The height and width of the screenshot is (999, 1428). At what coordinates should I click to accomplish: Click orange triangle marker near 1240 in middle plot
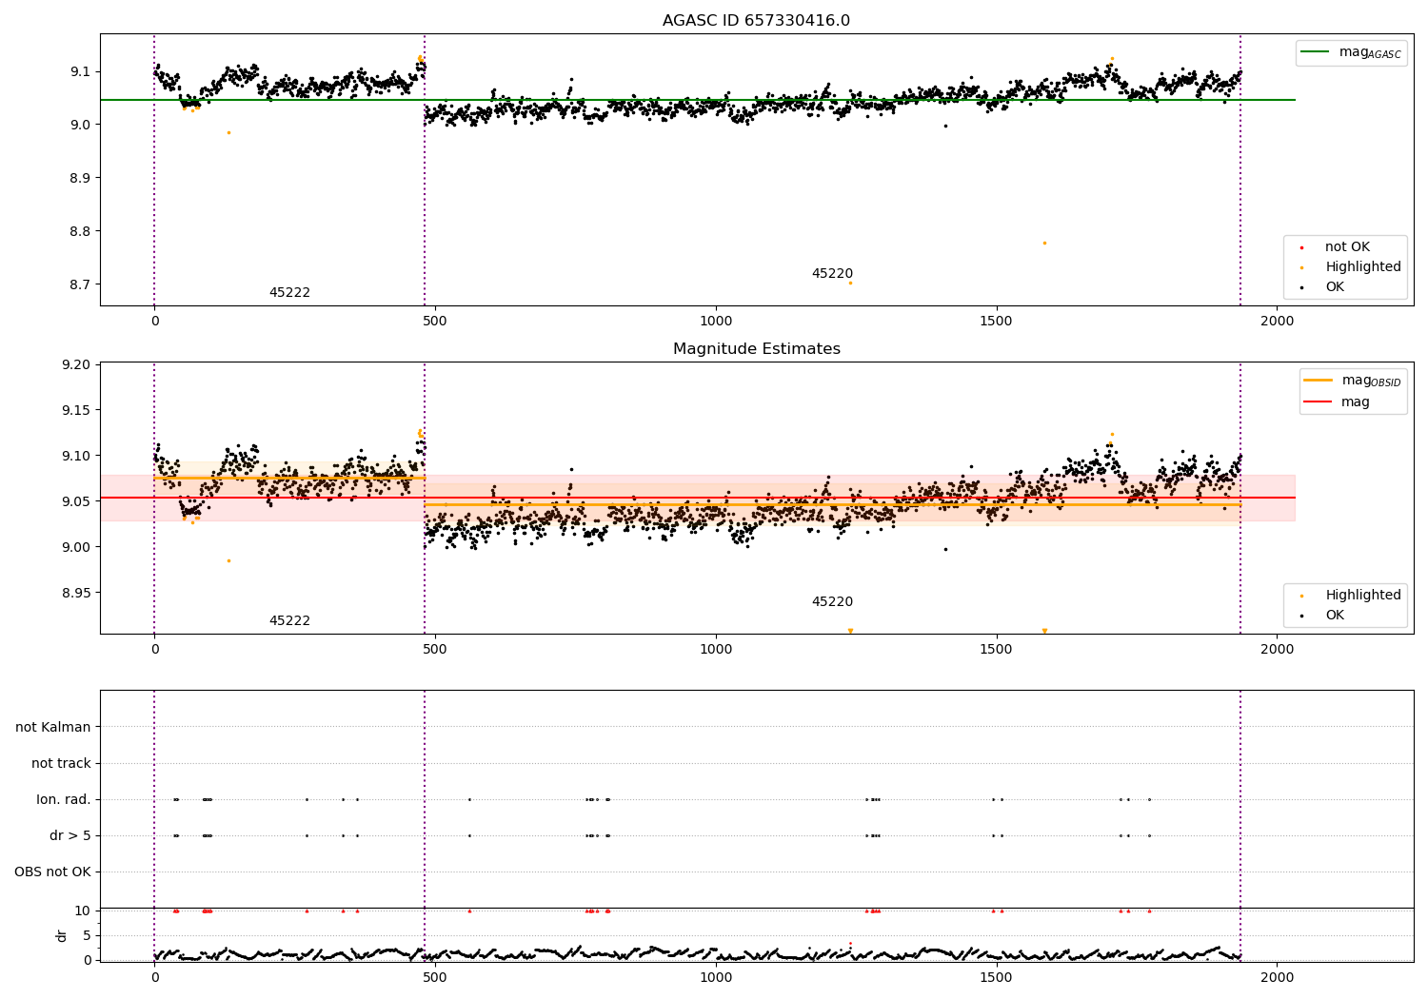(850, 631)
